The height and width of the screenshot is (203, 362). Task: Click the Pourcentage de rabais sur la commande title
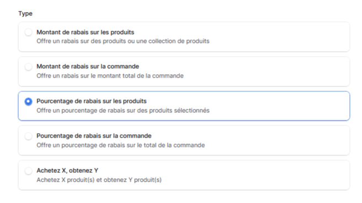[94, 136]
